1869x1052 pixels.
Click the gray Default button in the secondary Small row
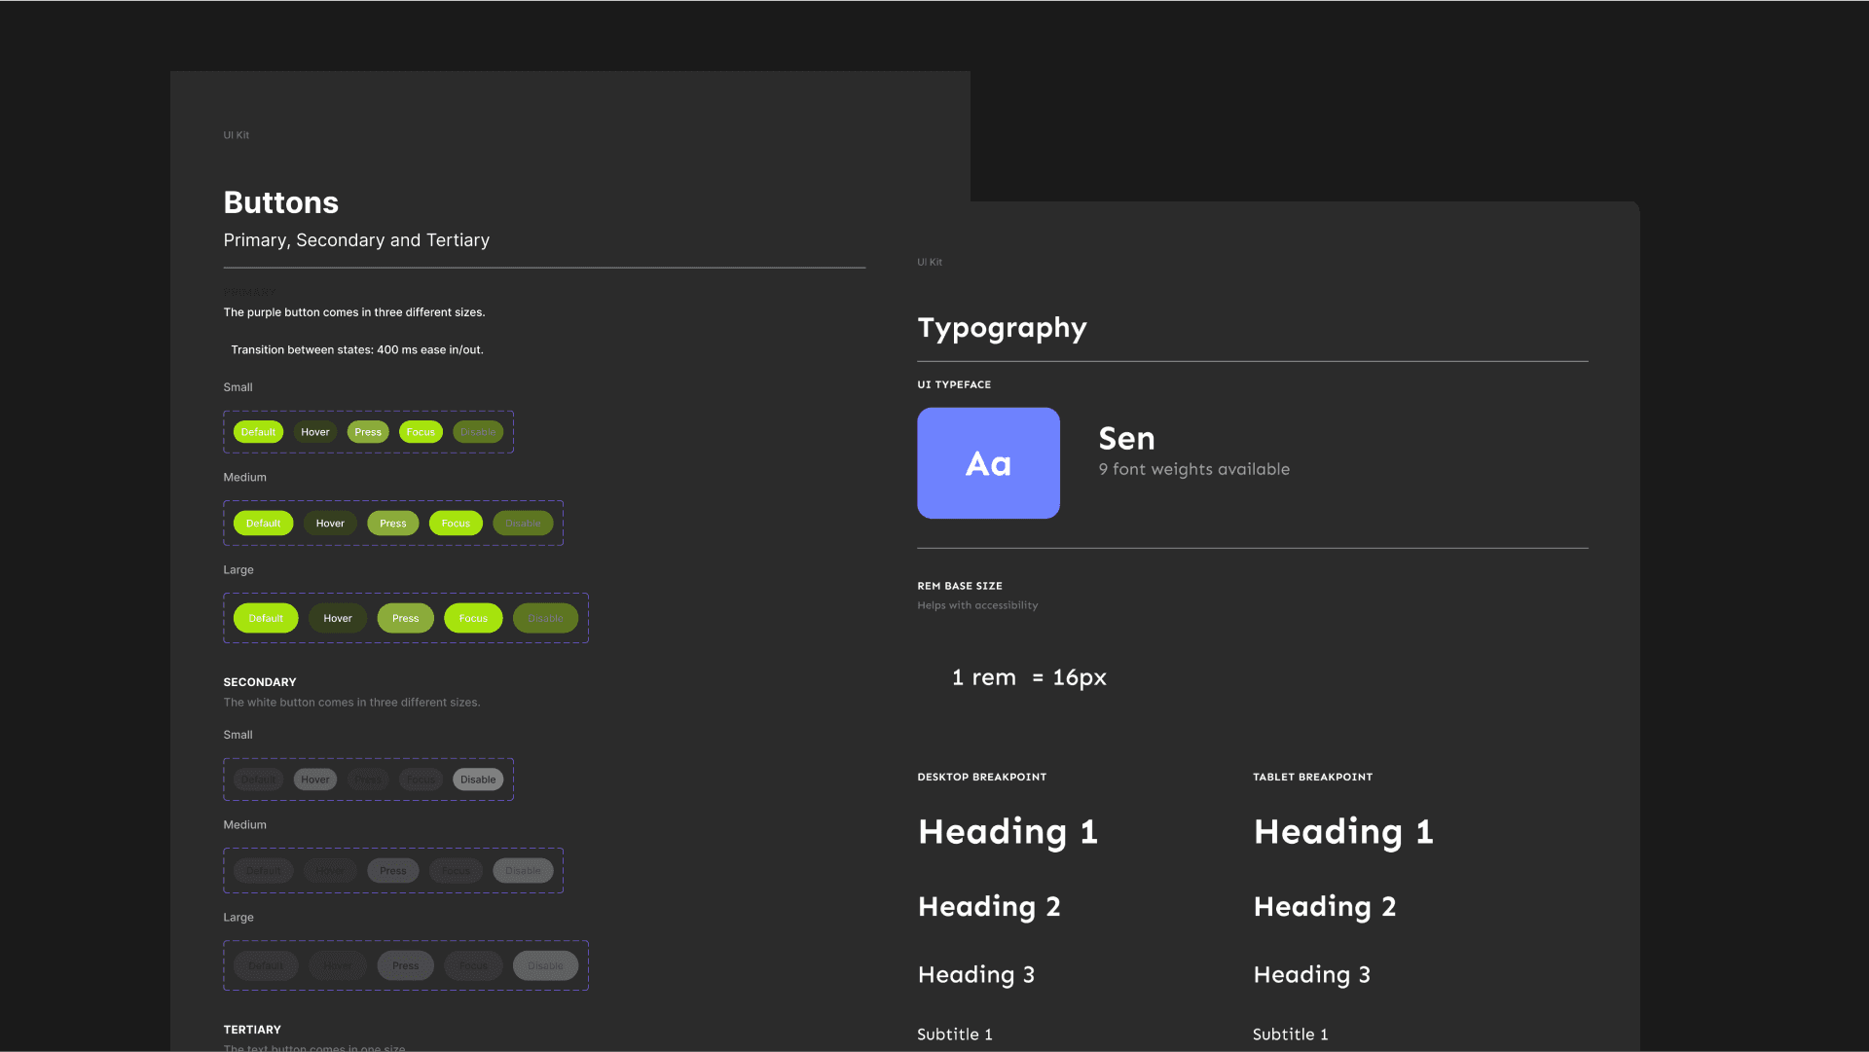coord(258,780)
